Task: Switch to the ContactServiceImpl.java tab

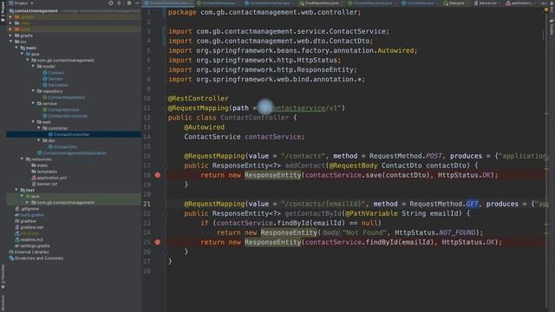Action: point(270,3)
